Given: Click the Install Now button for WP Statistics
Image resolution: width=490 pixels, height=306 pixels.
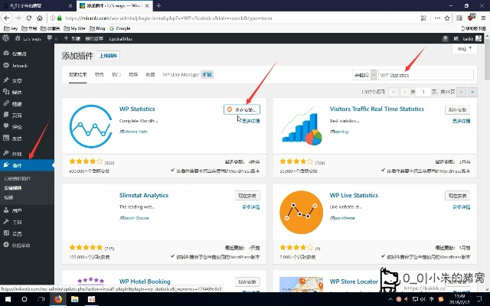Looking at the screenshot, I should pyautogui.click(x=242, y=109).
